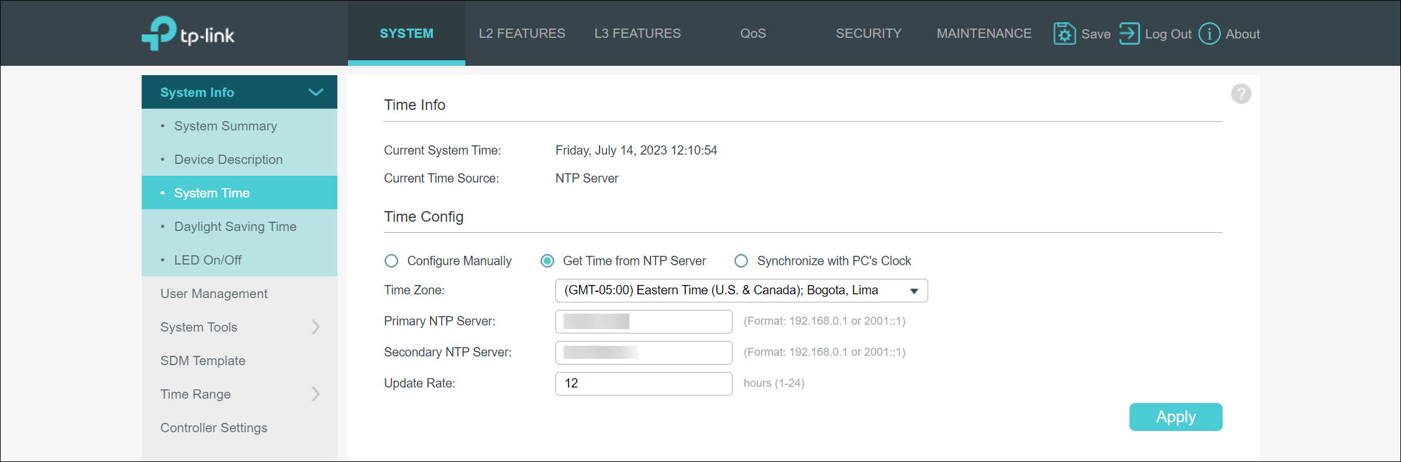Open the SECURITY tab

point(868,34)
